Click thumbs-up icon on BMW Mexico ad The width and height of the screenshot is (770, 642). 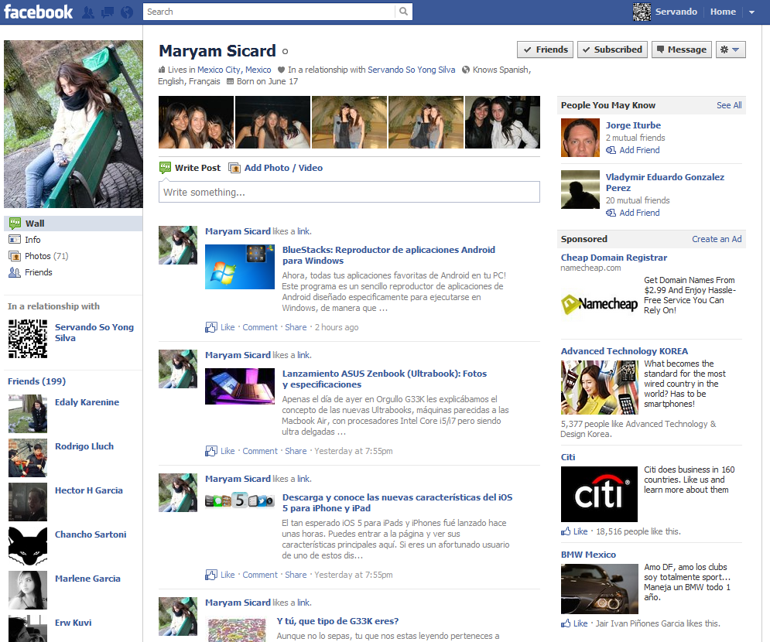pos(566,623)
